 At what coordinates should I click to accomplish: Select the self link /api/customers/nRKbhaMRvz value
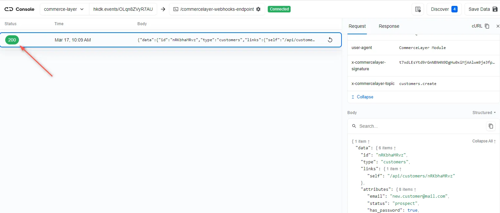[x=421, y=176]
